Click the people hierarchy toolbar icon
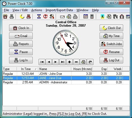The width and height of the screenshot is (132, 118). (122, 17)
